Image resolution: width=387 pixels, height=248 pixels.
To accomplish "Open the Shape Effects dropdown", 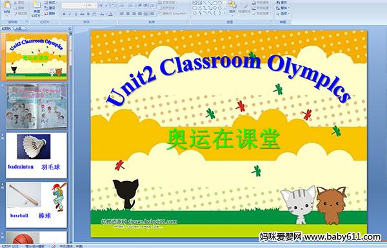I will point(261,14).
